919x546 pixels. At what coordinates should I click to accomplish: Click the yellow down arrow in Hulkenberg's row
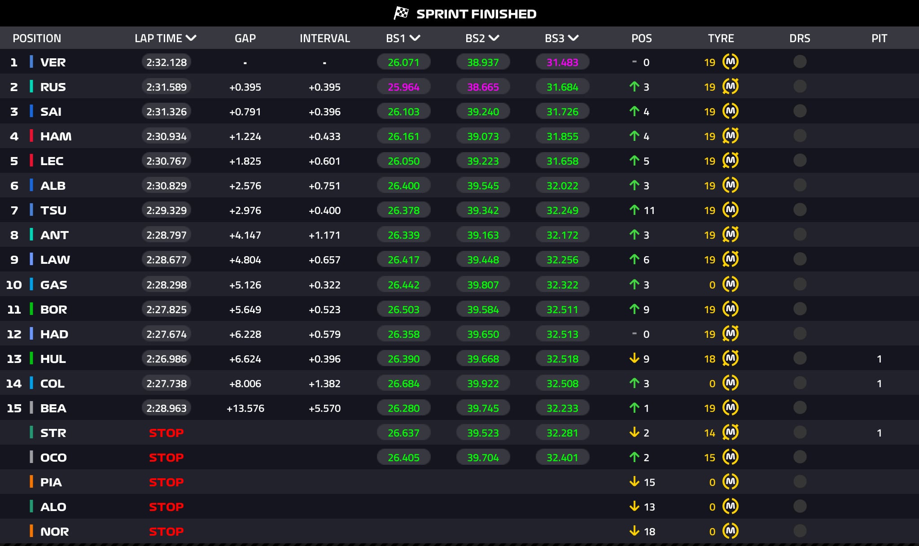[634, 358]
